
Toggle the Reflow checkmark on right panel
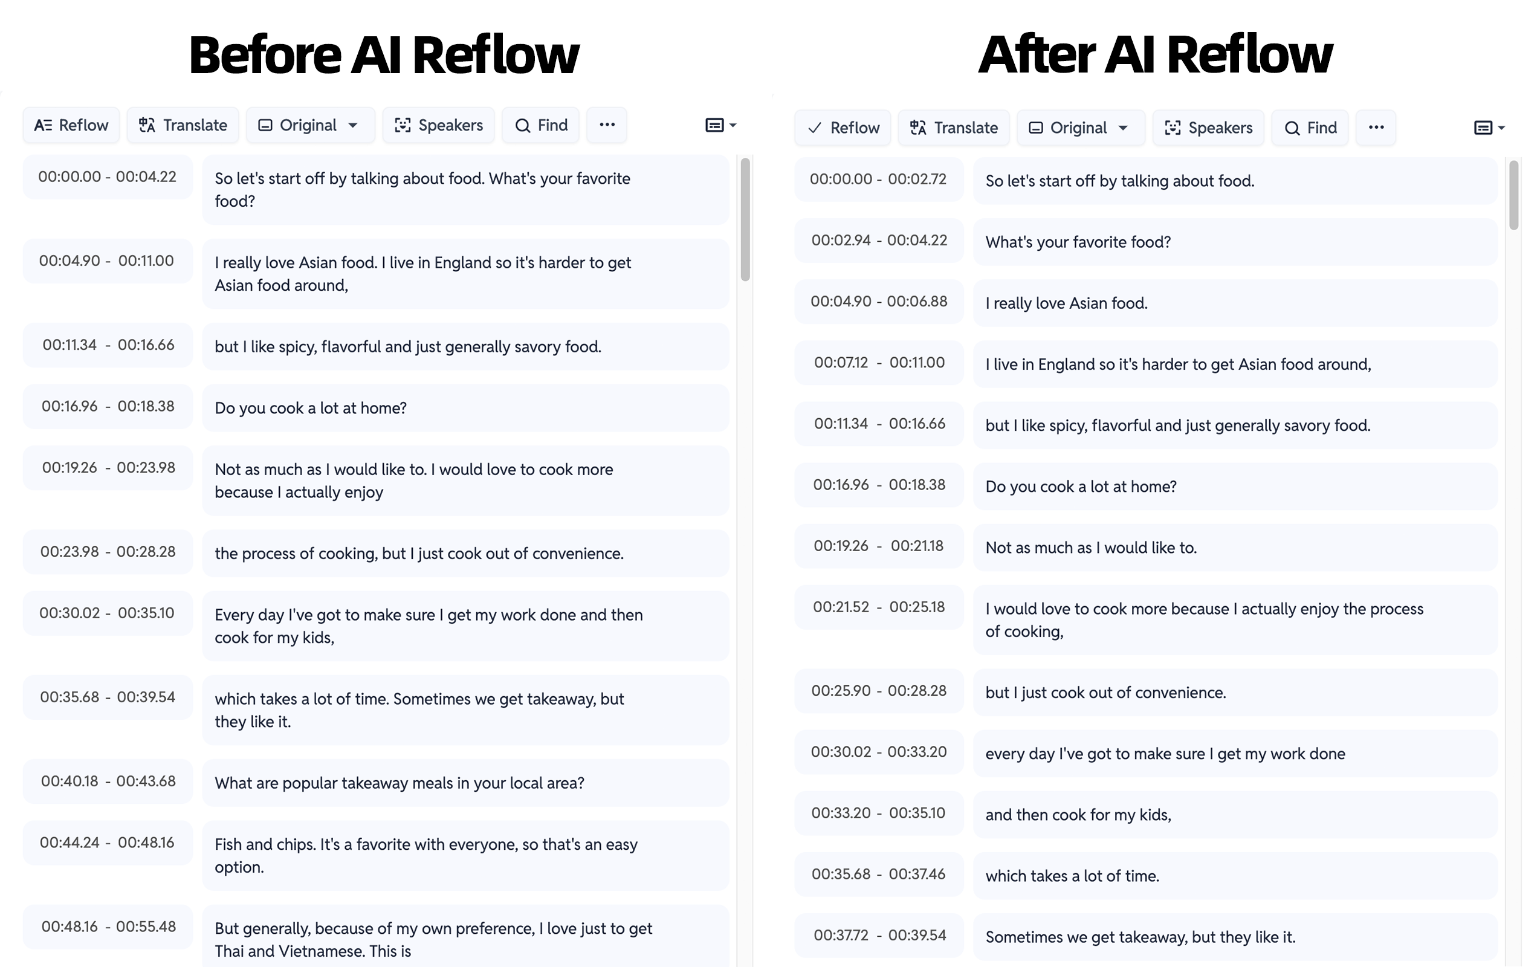[x=842, y=127]
